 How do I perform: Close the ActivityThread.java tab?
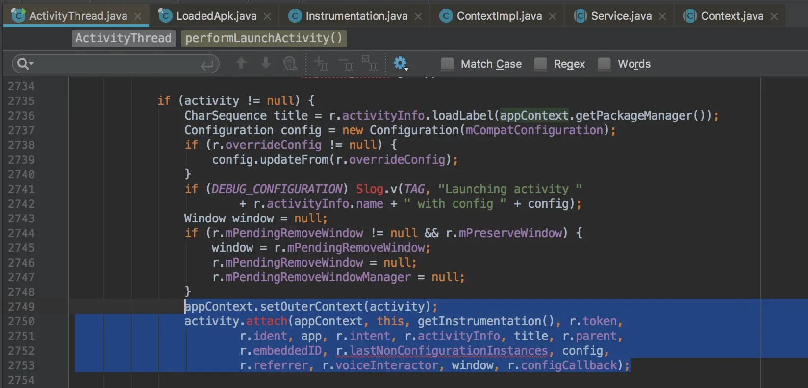(x=138, y=16)
